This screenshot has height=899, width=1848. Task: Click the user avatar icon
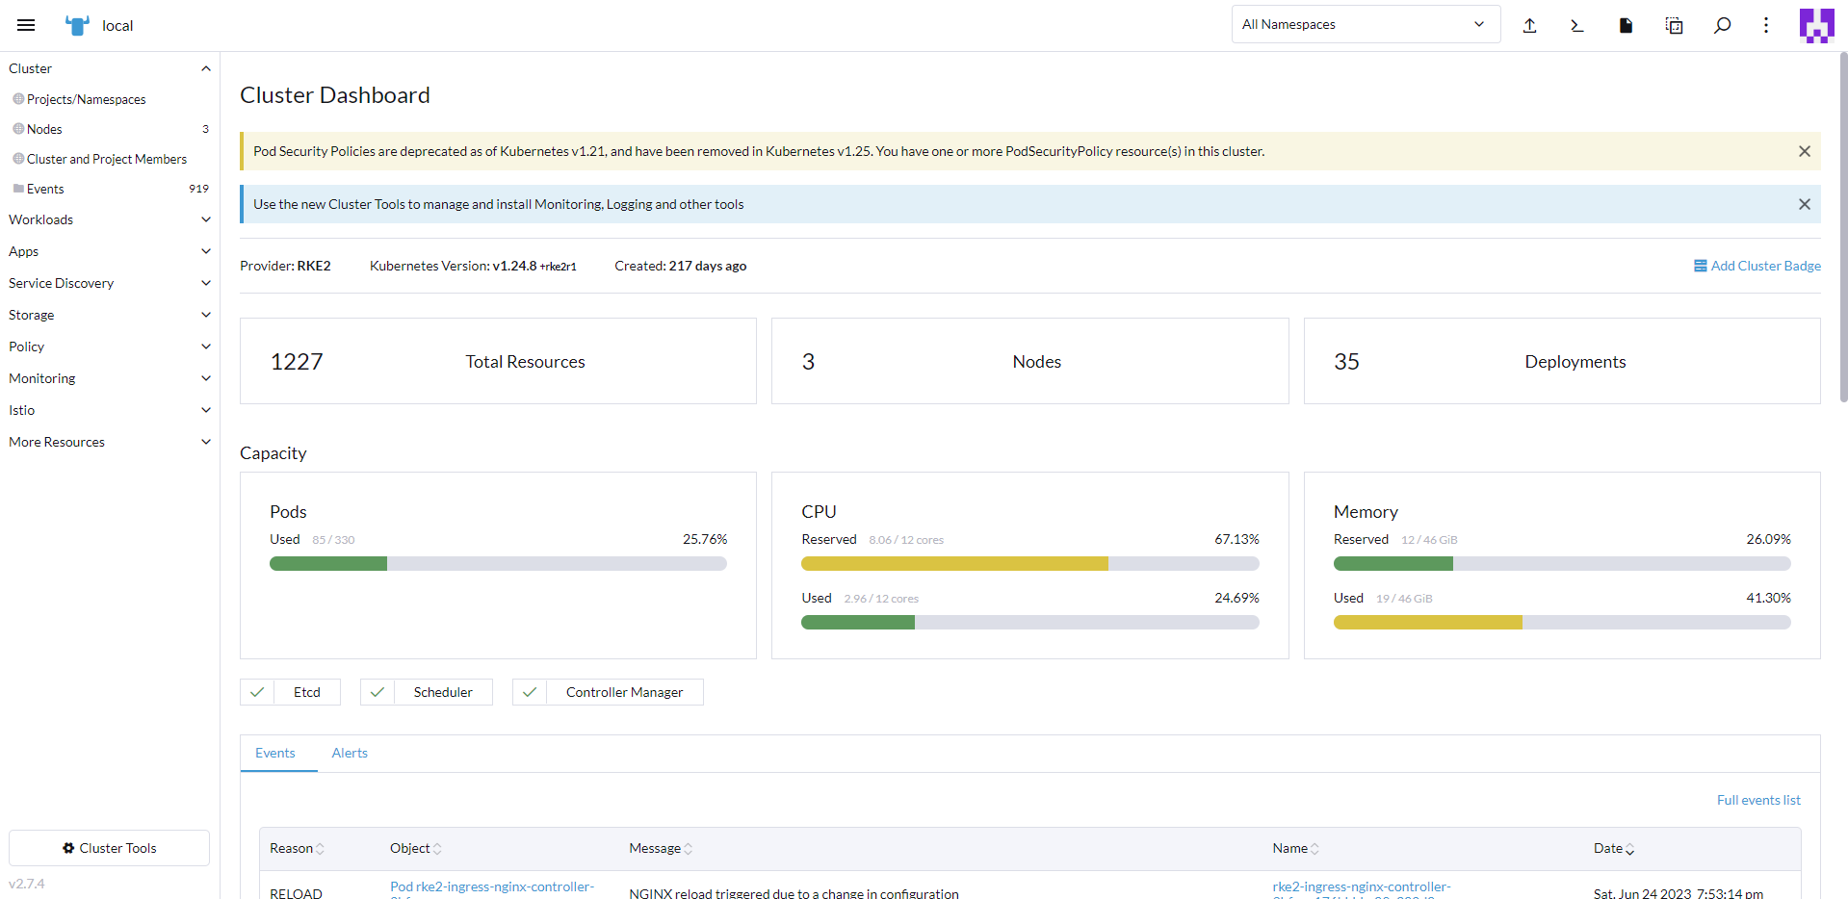[1816, 26]
